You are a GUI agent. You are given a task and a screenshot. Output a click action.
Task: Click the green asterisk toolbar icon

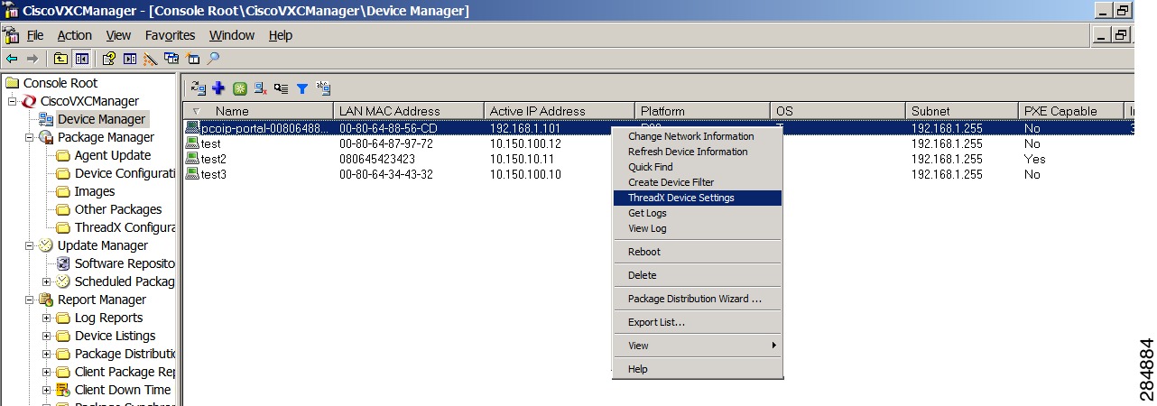click(x=239, y=88)
